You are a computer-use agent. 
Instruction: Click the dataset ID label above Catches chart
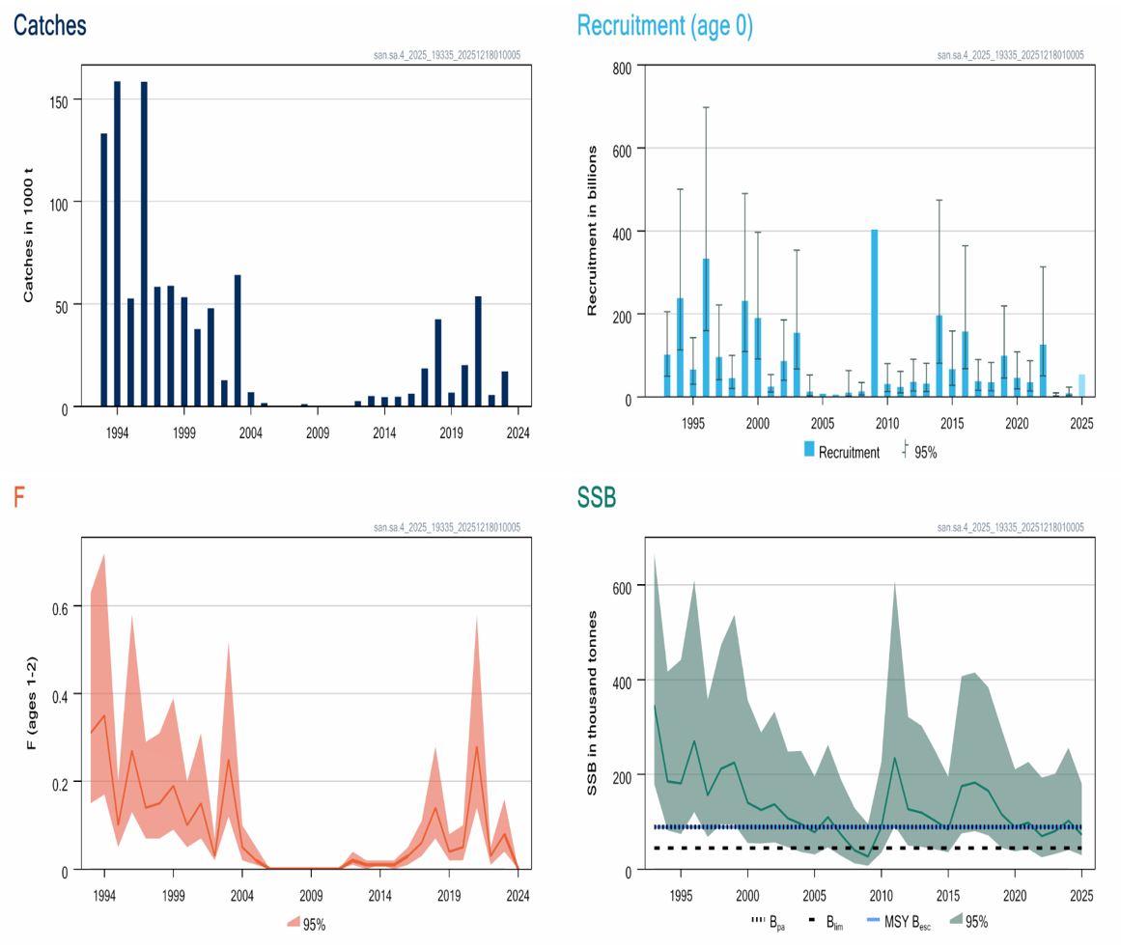point(446,55)
